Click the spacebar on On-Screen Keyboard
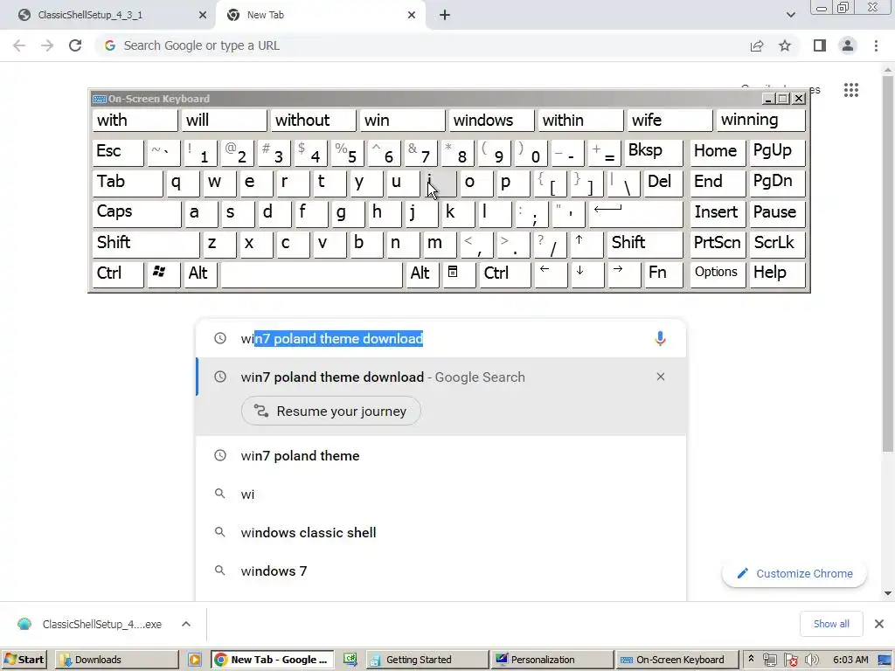This screenshot has width=895, height=671. click(x=311, y=274)
